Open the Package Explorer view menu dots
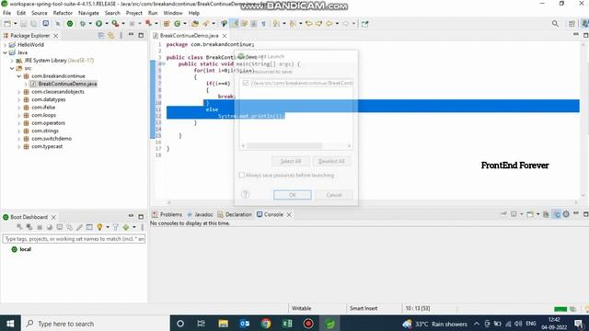The height and width of the screenshot is (331, 589). (x=121, y=36)
